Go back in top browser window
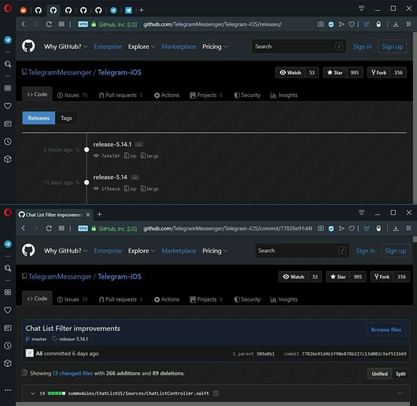 pyautogui.click(x=23, y=24)
